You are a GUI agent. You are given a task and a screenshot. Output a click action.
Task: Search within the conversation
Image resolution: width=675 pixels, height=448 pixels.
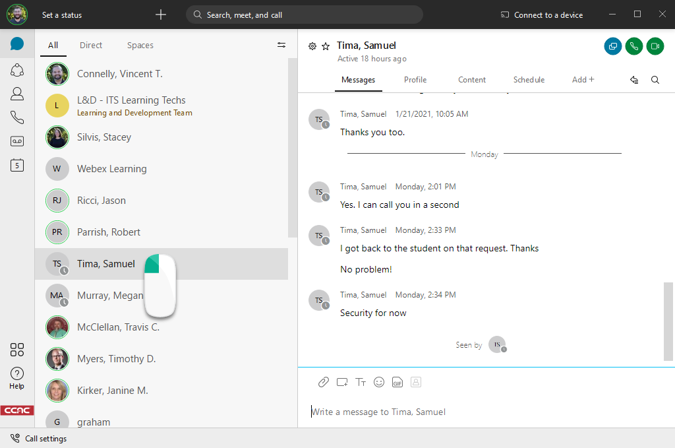click(655, 80)
